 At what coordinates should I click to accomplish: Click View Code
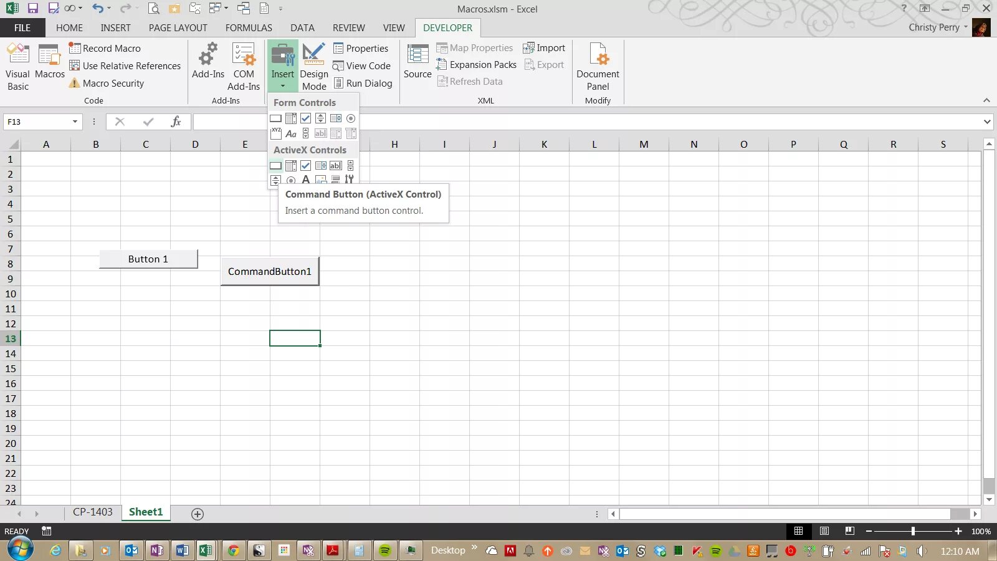tap(361, 65)
